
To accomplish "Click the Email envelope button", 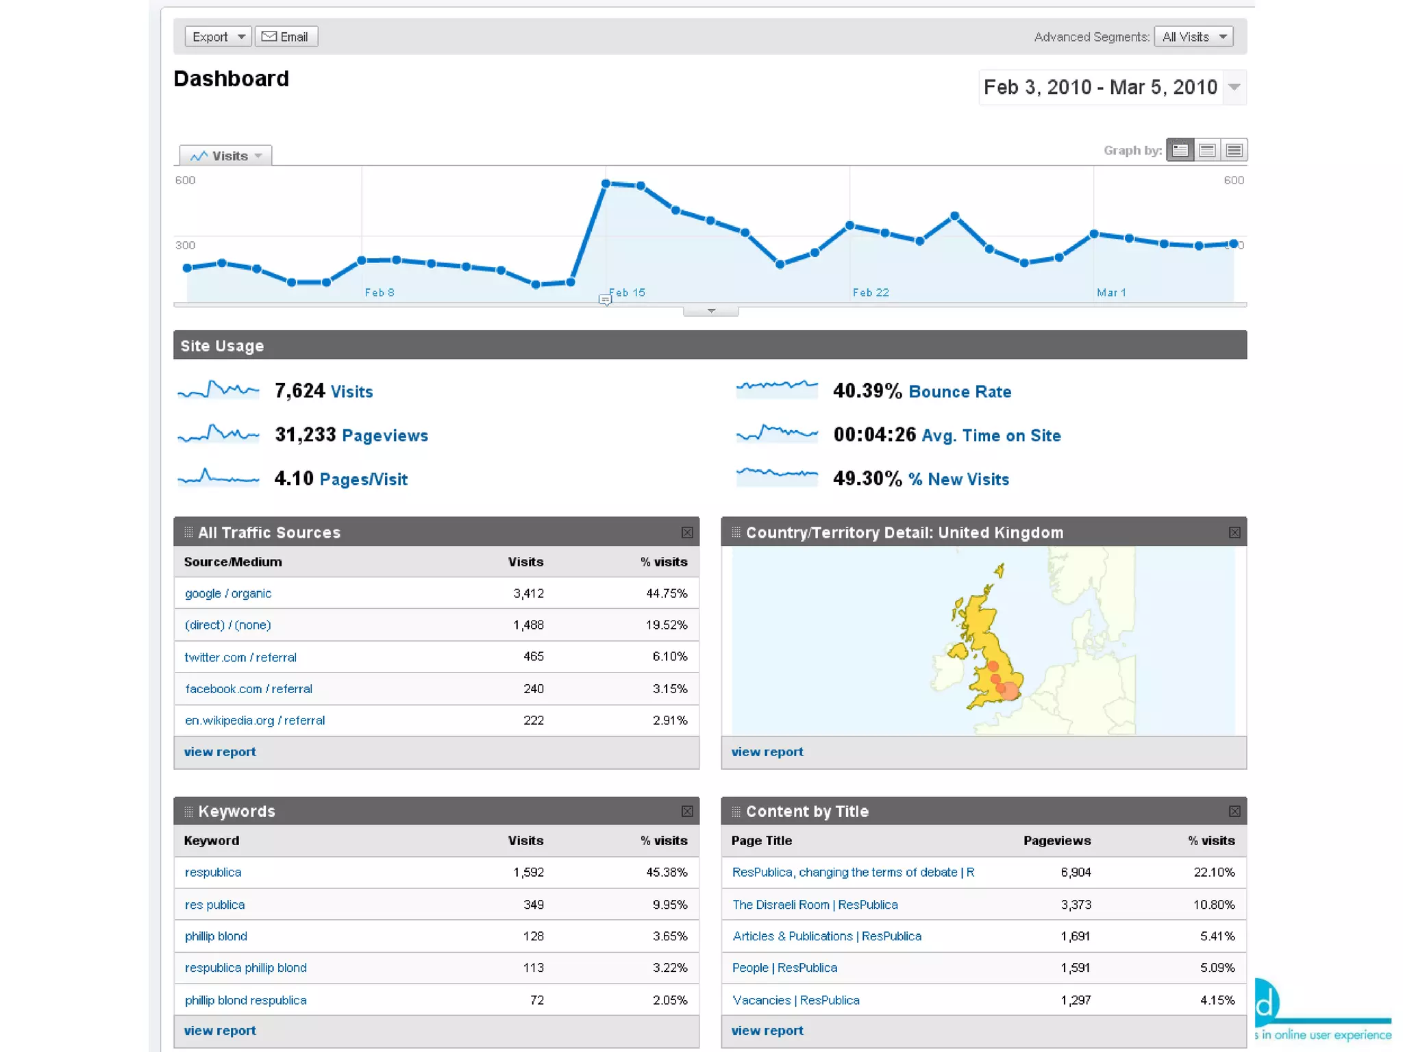I will point(286,36).
